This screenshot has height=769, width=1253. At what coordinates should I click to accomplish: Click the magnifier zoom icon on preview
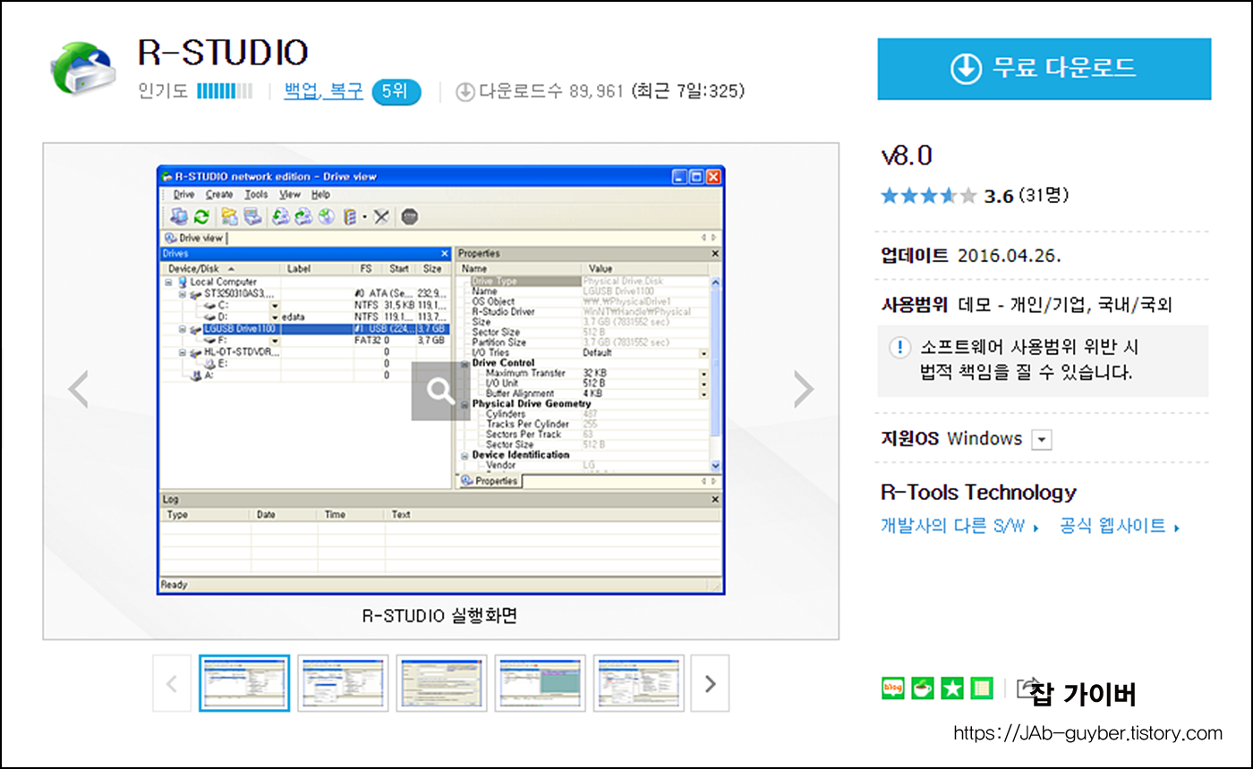coord(440,391)
